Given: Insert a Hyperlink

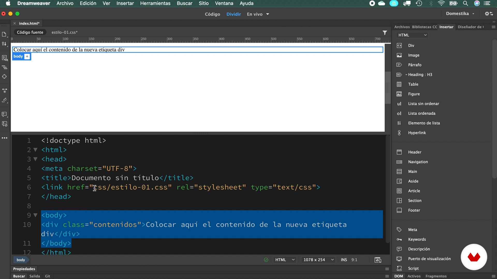Looking at the screenshot, I should tap(417, 133).
